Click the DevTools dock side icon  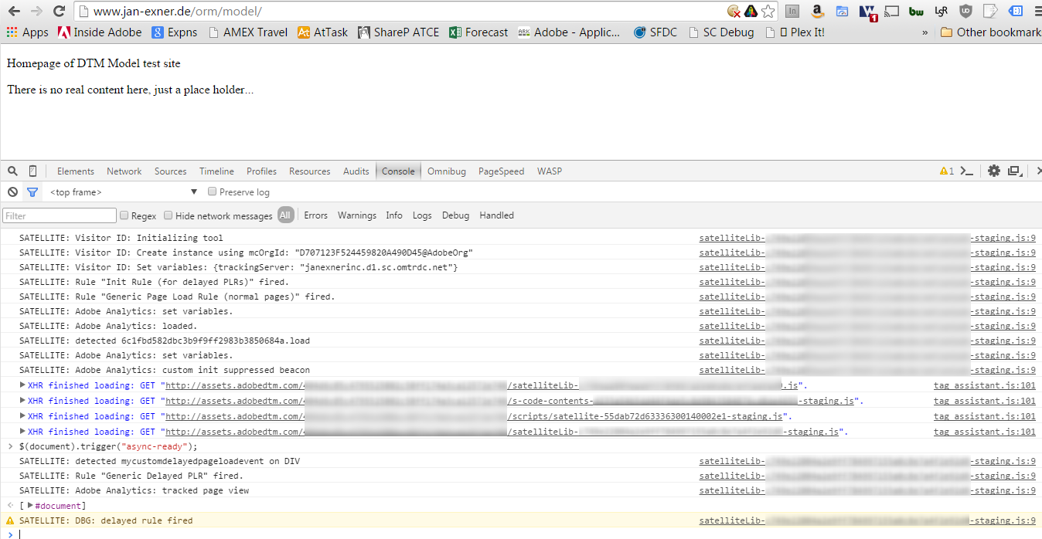(1014, 171)
